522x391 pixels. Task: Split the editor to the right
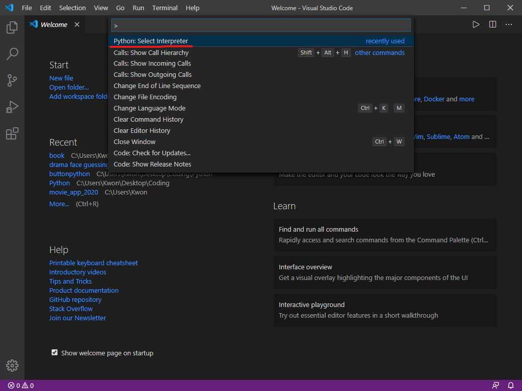(x=493, y=24)
